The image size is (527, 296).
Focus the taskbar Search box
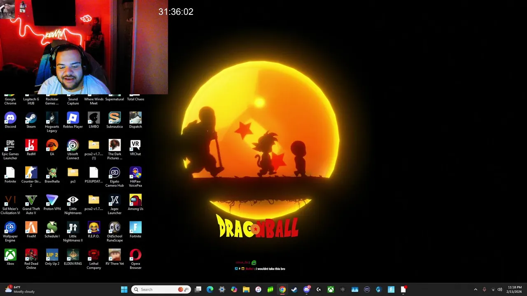point(161,289)
